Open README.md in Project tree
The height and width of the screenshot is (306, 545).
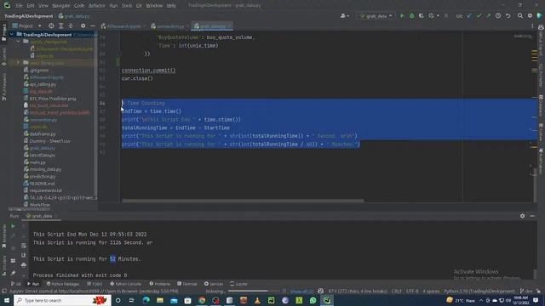pos(38,184)
